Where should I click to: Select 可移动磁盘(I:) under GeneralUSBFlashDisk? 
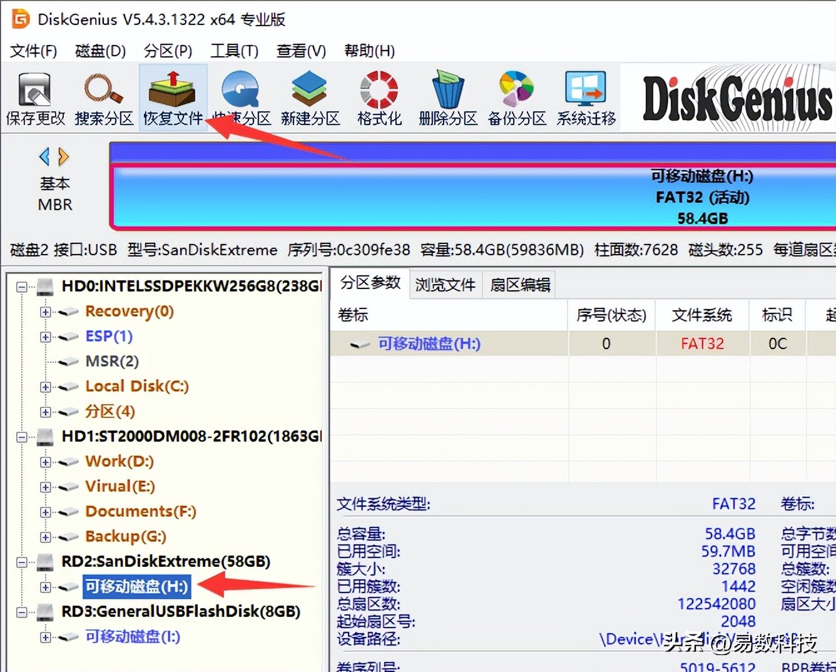coord(132,636)
